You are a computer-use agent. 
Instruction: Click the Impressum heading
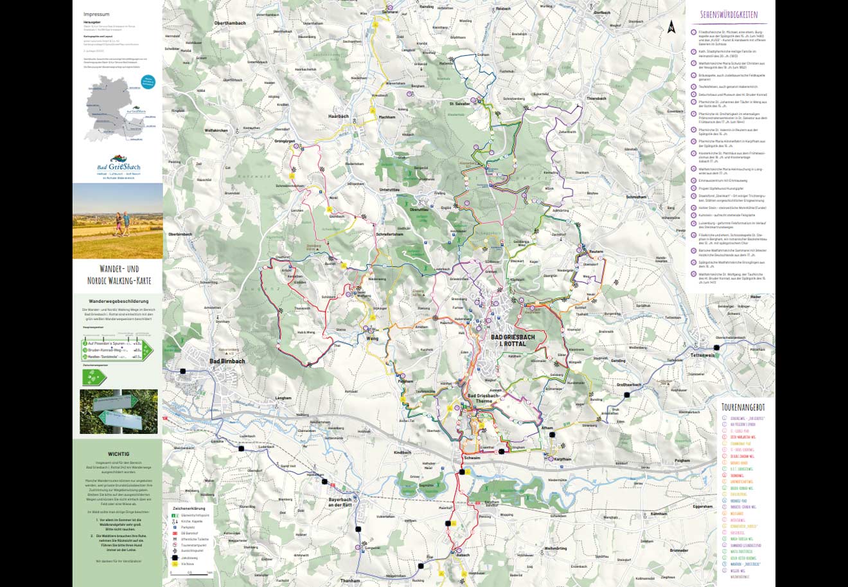click(96, 14)
